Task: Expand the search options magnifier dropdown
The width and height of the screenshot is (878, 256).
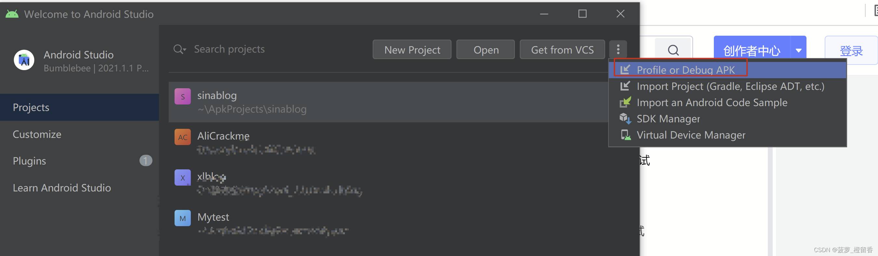Action: coord(180,49)
